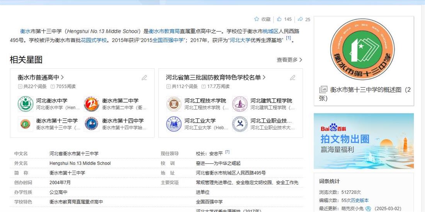
Task: Open the 拍文物出圈 Baidu Baike banner
Action: pos(364,141)
